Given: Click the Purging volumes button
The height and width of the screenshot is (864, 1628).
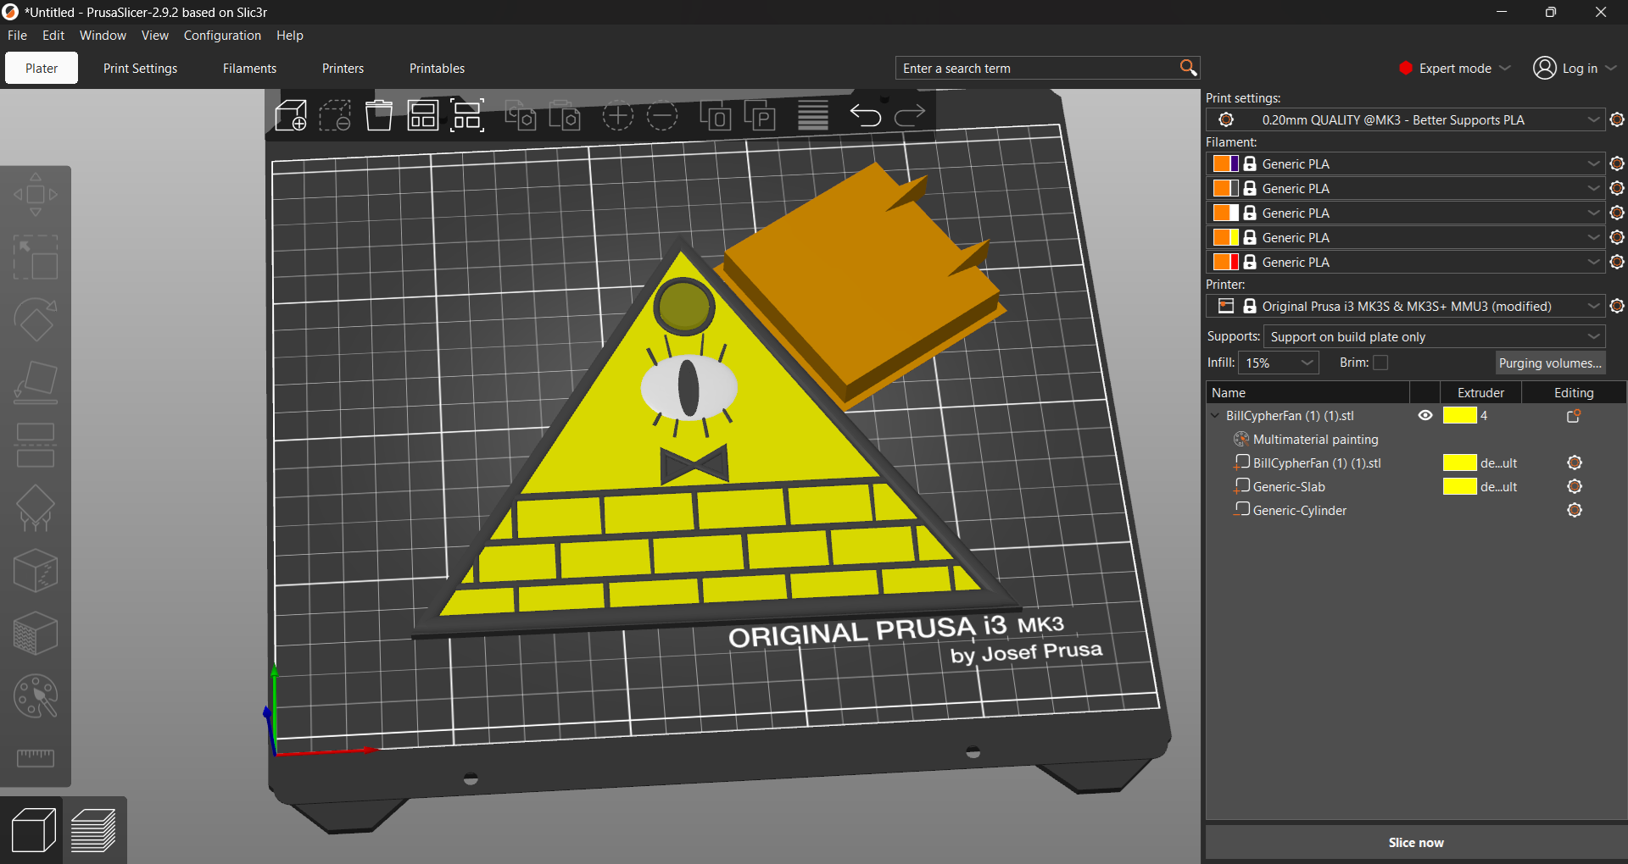Looking at the screenshot, I should click(x=1550, y=363).
